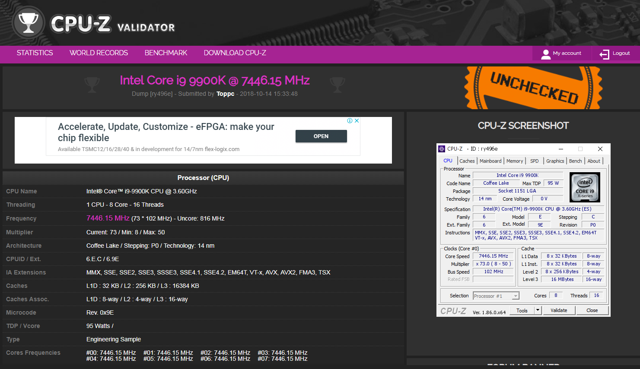Click the Engineering Sample type value
The height and width of the screenshot is (369, 640).
114,339
